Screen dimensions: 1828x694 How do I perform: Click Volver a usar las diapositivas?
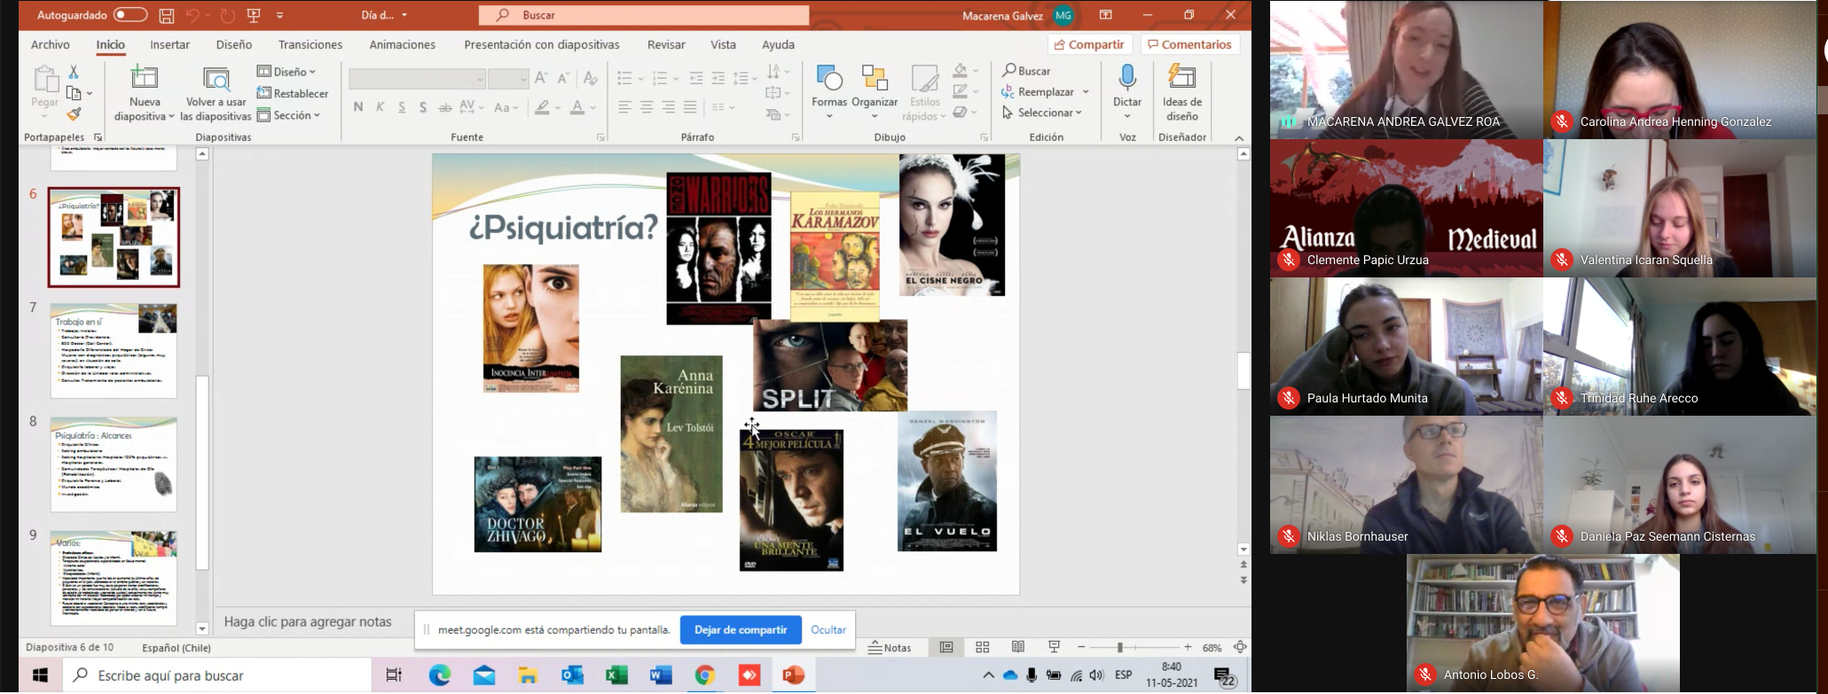click(216, 93)
